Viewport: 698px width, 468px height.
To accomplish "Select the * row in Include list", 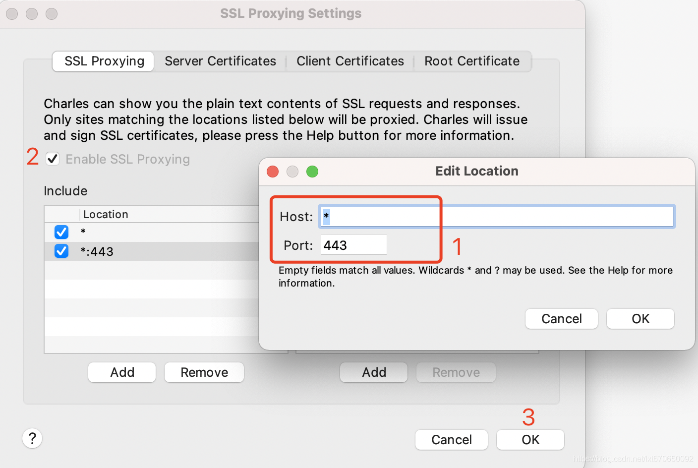I will [x=152, y=232].
